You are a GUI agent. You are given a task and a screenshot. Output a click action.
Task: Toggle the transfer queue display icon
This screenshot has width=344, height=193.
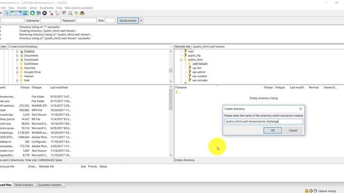click(x=25, y=13)
